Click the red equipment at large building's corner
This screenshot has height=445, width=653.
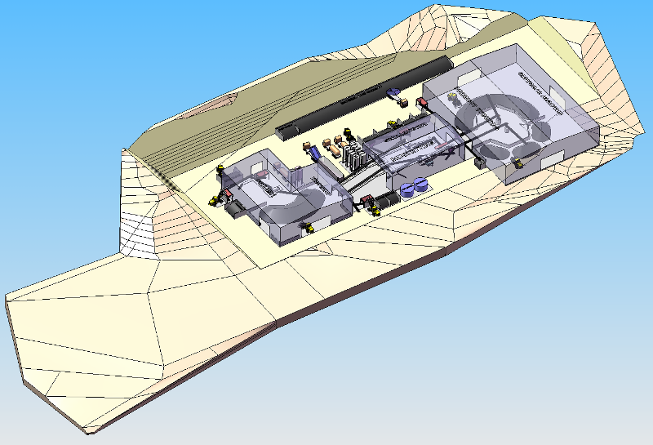tap(423, 102)
